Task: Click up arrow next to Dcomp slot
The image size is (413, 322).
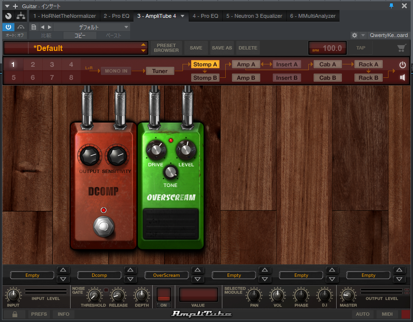Action: (130, 270)
